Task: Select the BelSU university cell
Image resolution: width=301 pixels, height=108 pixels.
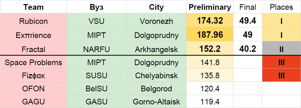Action: [96, 88]
